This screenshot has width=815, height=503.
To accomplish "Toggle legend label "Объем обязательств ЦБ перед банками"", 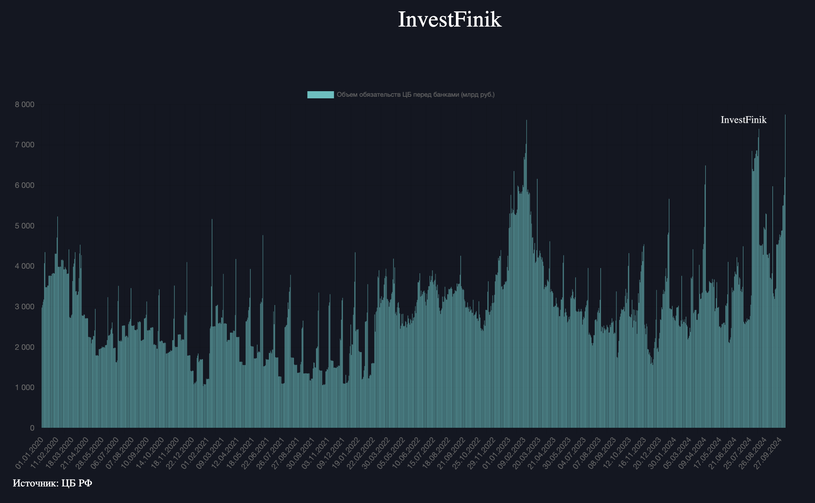I will [416, 95].
